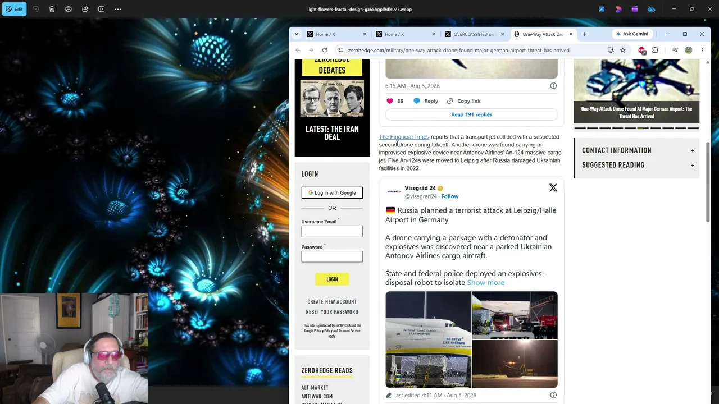
Task: Open the fire truck photo in tweet
Action: (515, 315)
